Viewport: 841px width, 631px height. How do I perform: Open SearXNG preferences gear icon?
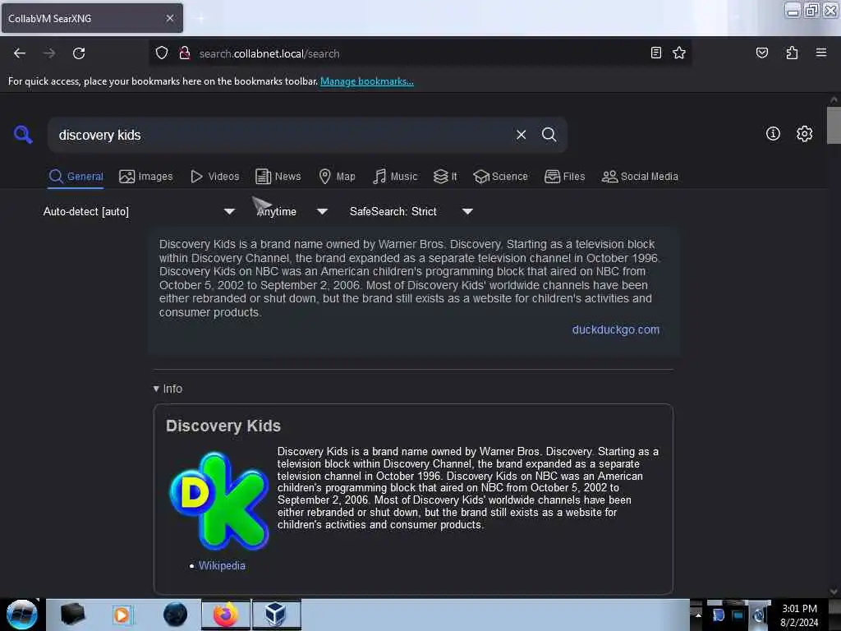point(804,134)
